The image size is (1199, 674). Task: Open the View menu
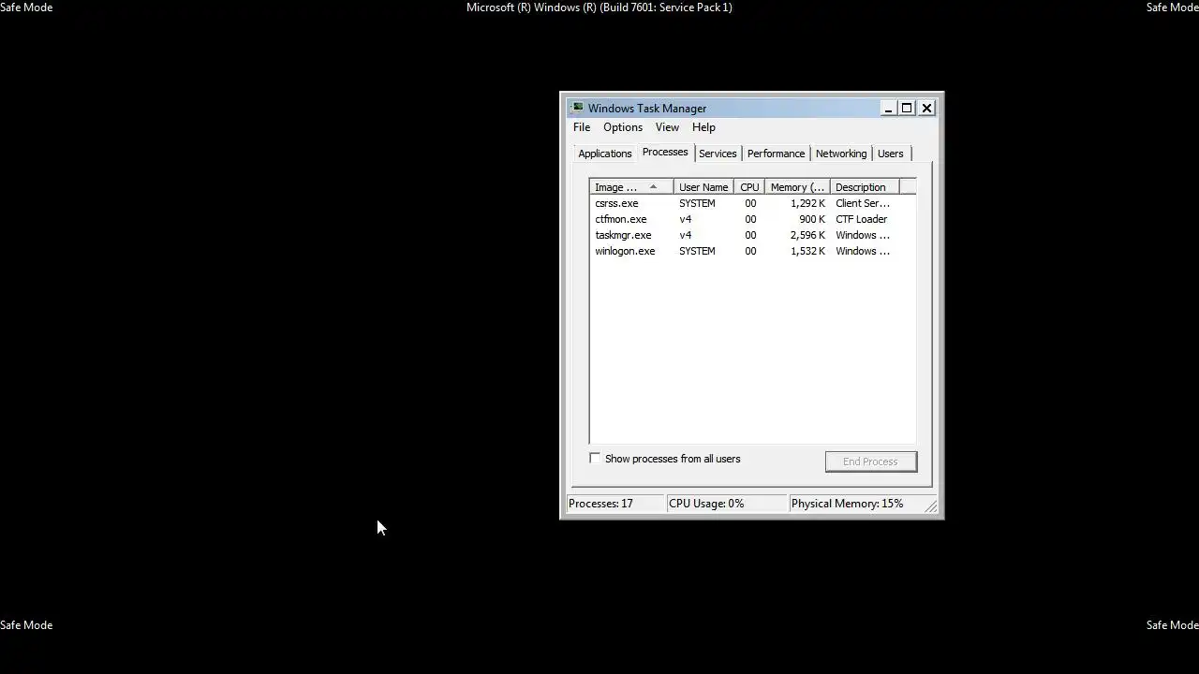(x=667, y=127)
